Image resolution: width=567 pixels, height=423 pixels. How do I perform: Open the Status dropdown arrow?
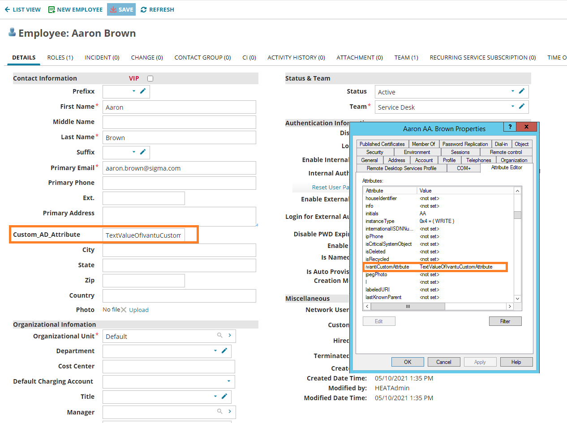512,91
